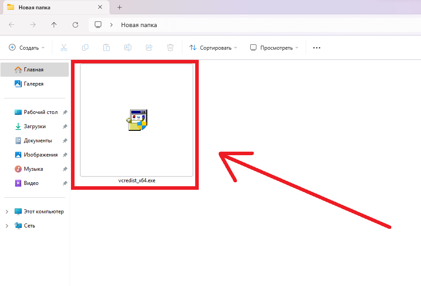421x286 pixels.
Task: Click the Copy icon in toolbar
Action: pos(85,48)
